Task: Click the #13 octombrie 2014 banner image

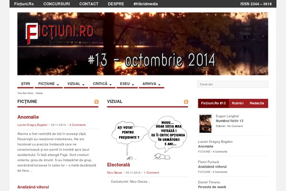Action: (x=143, y=43)
